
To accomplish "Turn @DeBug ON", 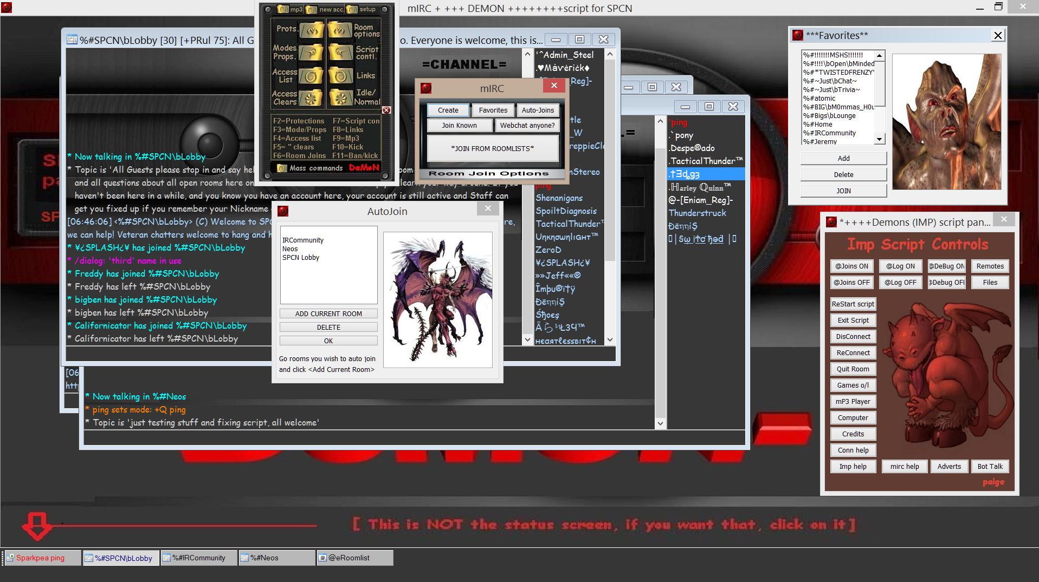I will coord(946,266).
